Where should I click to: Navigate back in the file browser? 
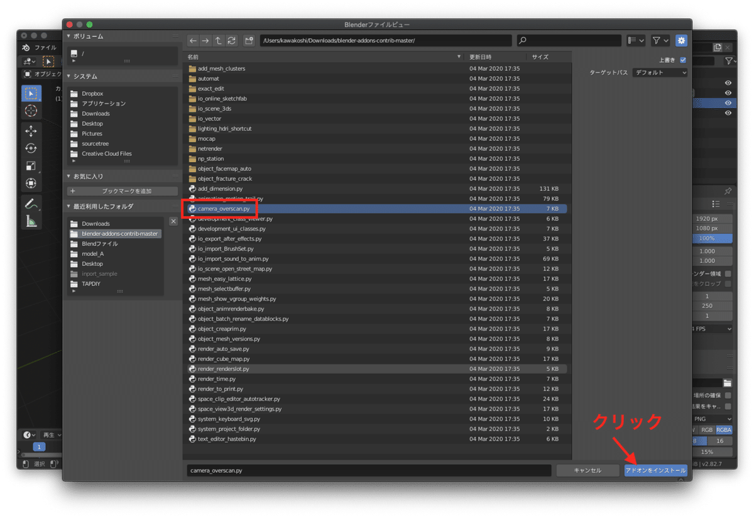193,40
